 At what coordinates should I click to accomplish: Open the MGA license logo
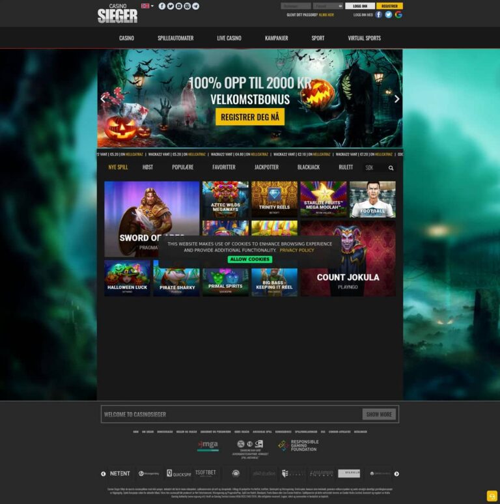(x=208, y=445)
